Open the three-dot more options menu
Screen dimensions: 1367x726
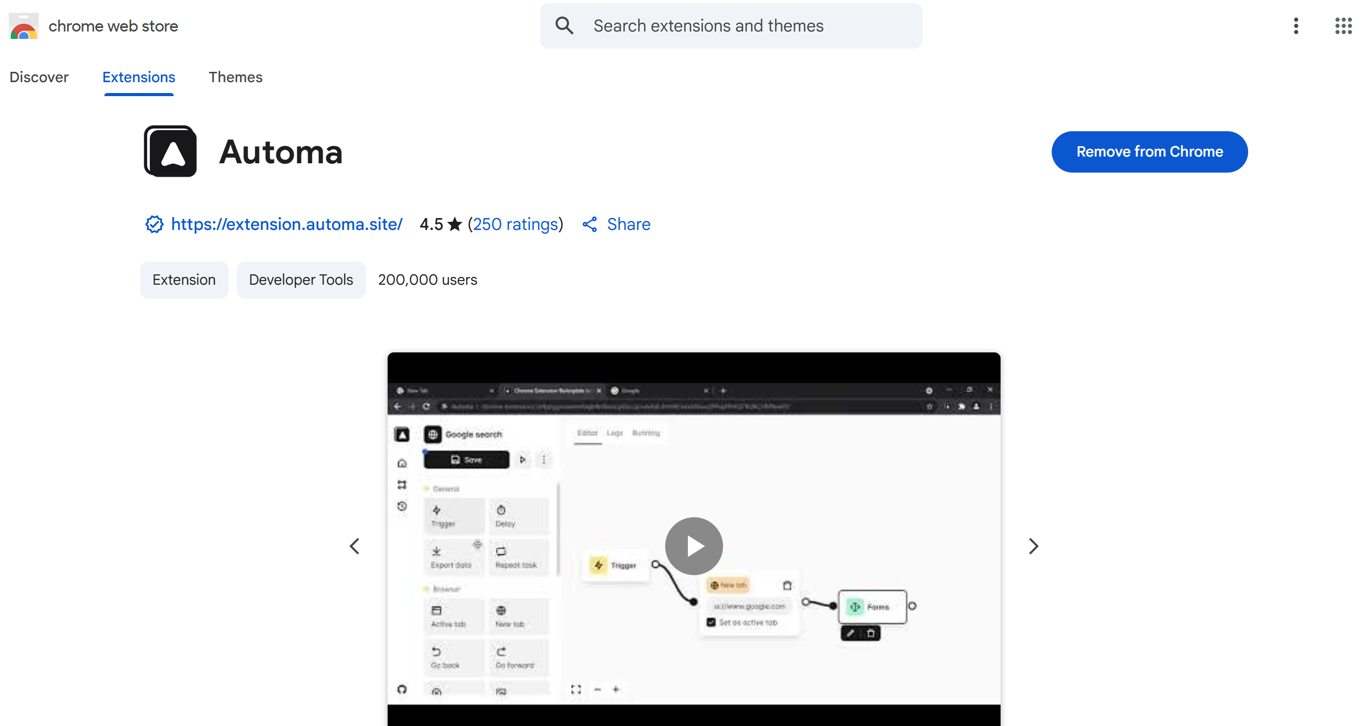point(1295,25)
